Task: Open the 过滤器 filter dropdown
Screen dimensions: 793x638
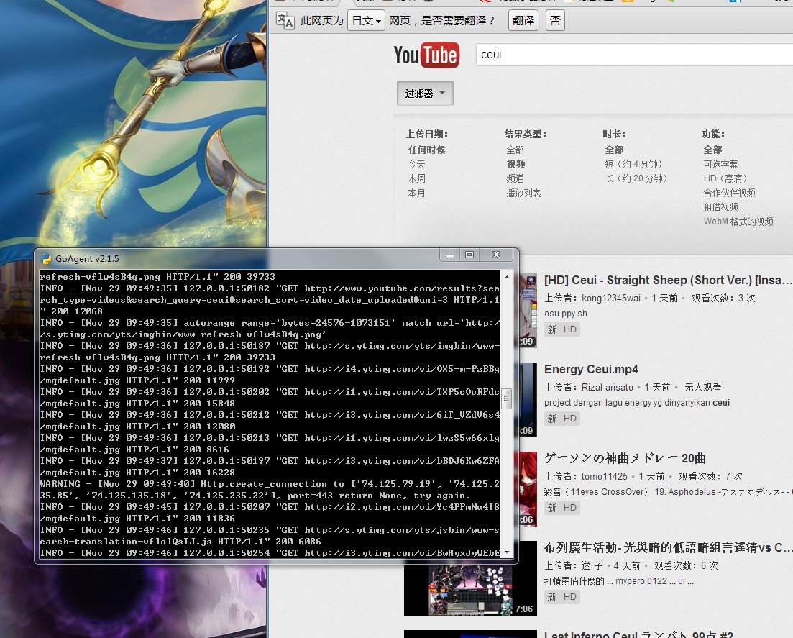Action: (425, 93)
